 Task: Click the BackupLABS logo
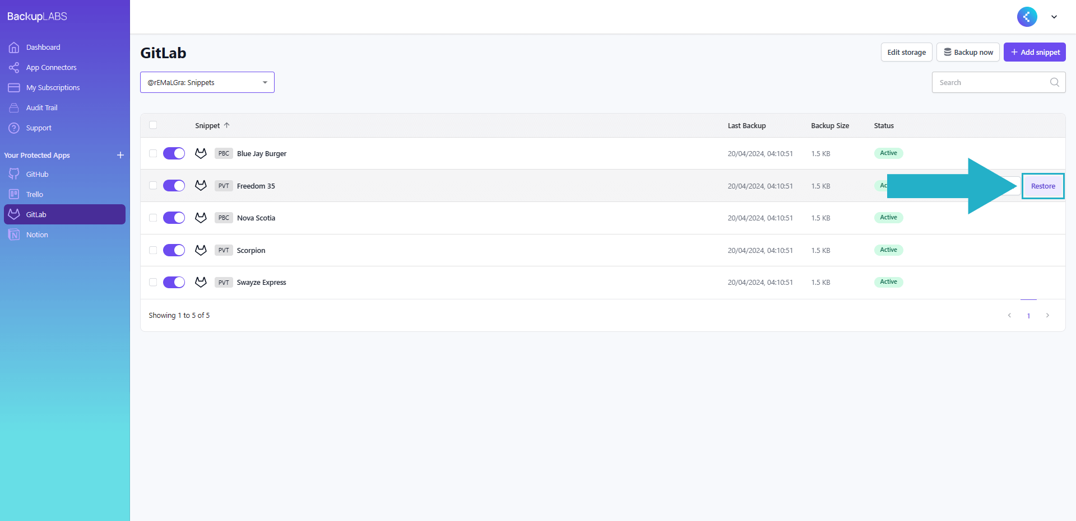click(37, 17)
